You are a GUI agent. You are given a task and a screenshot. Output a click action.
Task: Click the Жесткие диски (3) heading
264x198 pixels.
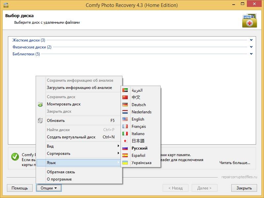pos(29,40)
